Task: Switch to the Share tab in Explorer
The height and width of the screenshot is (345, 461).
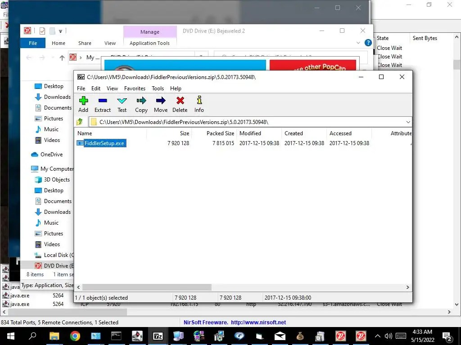Action: tap(85, 43)
